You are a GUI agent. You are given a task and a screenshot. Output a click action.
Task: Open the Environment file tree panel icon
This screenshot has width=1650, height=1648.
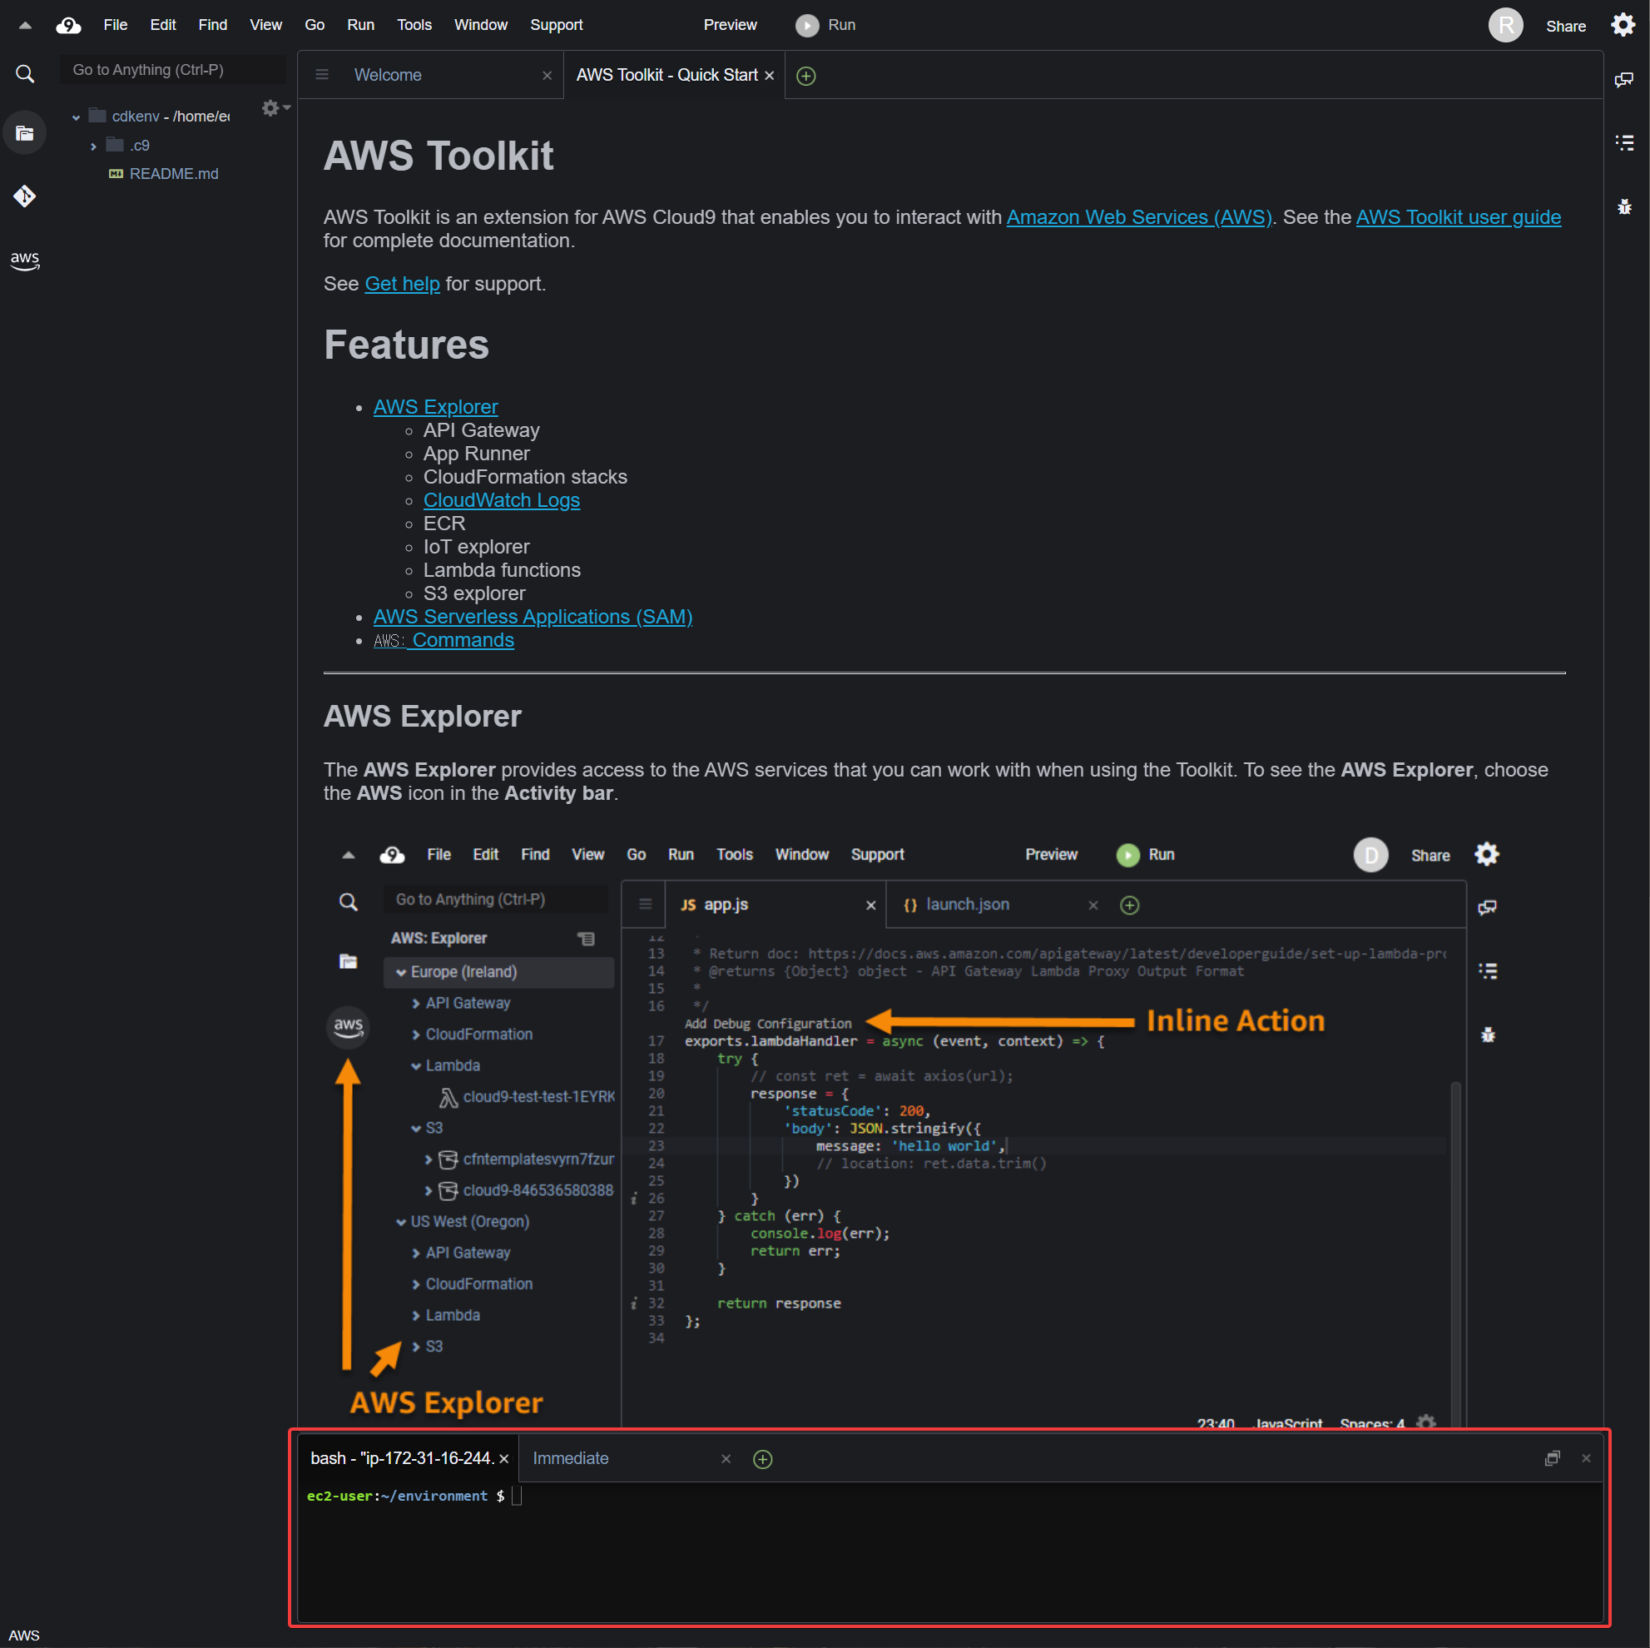click(x=25, y=132)
